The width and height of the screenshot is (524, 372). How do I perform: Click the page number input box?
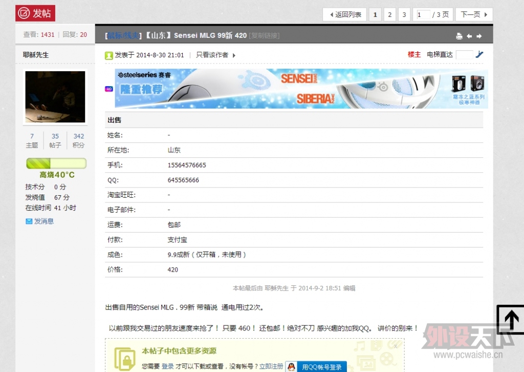click(423, 14)
